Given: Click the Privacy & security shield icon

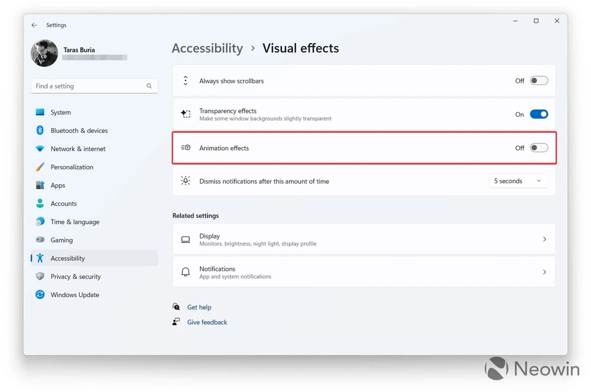Looking at the screenshot, I should (40, 276).
